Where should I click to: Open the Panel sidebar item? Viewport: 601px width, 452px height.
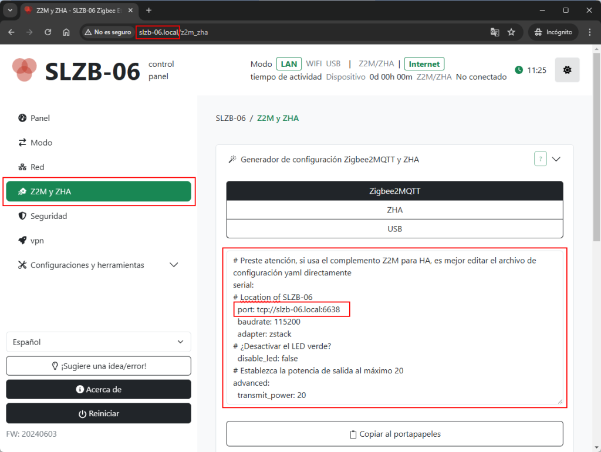[40, 118]
